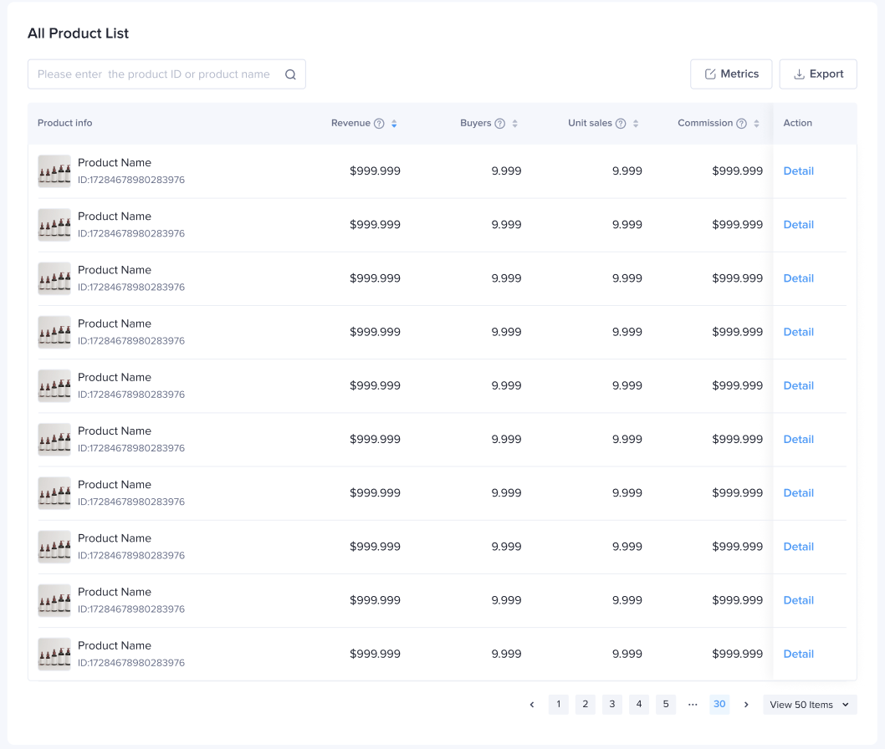
Task: Open the Metrics settings button
Action: point(731,74)
